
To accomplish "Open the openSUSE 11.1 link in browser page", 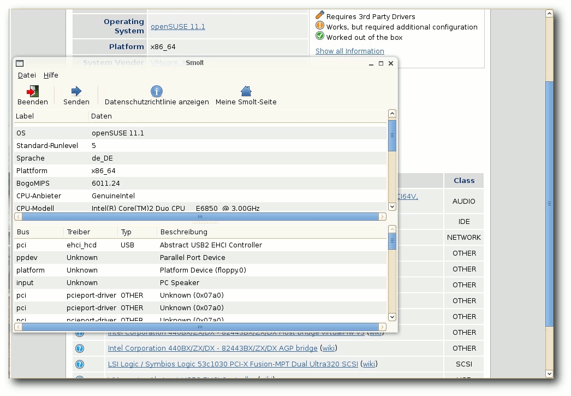I will [x=178, y=27].
